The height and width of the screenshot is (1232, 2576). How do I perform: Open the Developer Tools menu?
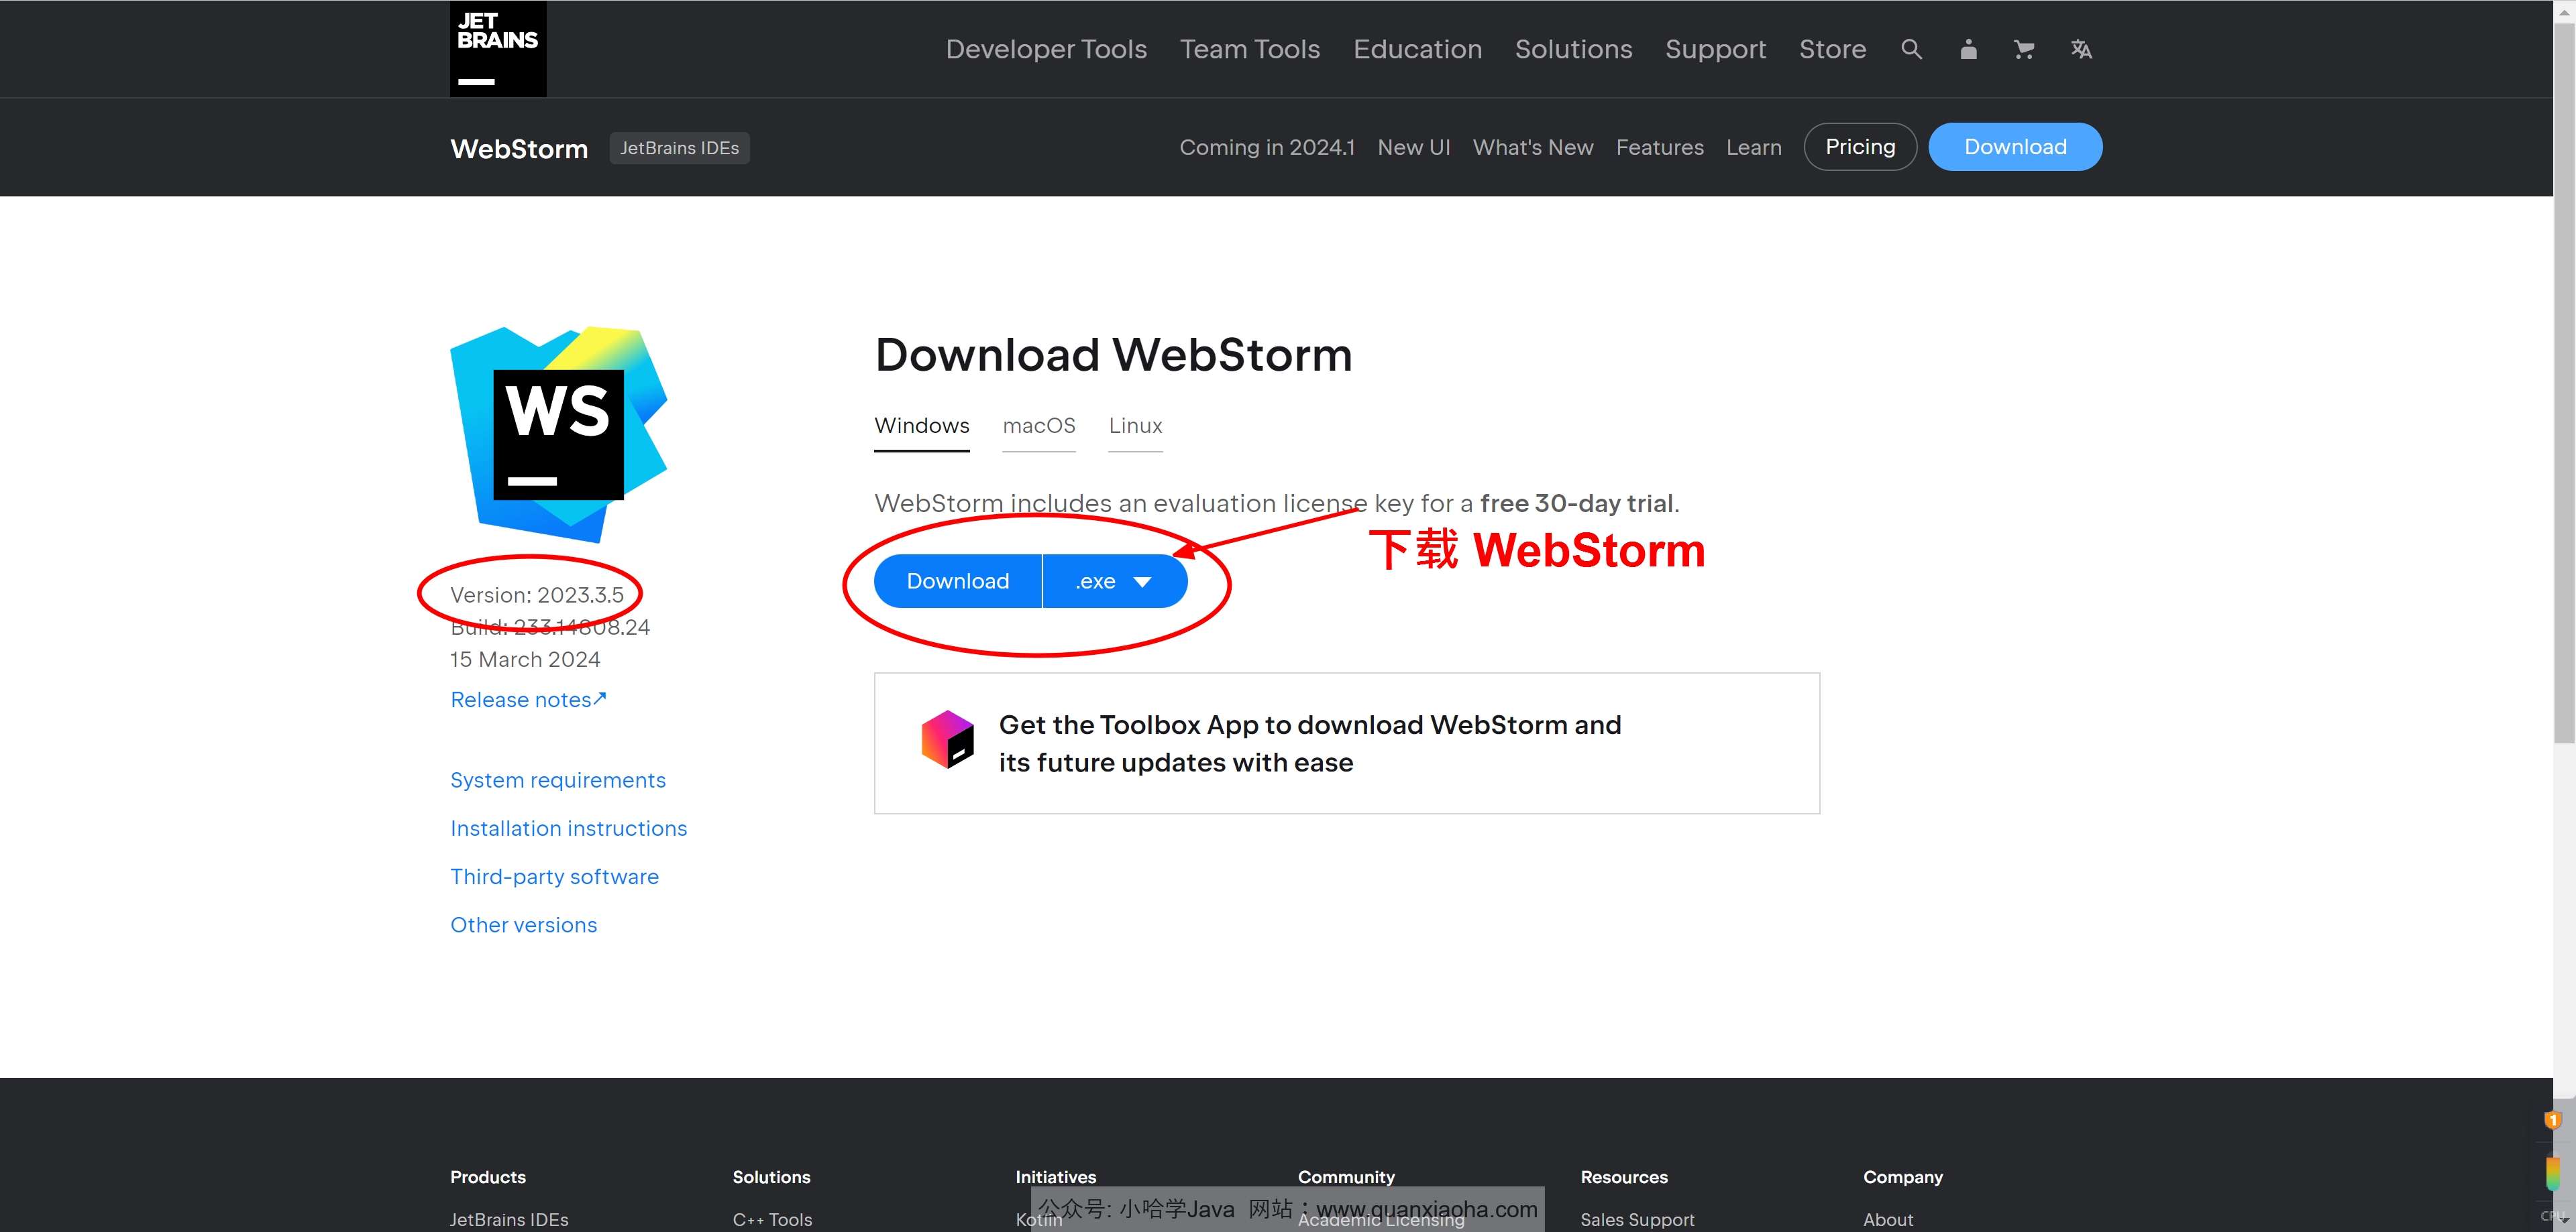point(1046,49)
